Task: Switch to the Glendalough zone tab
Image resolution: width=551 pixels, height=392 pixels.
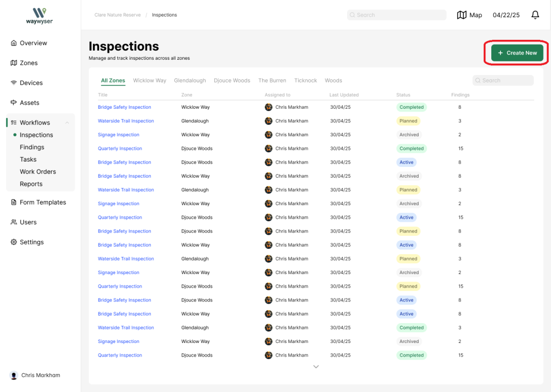Action: [x=189, y=81]
